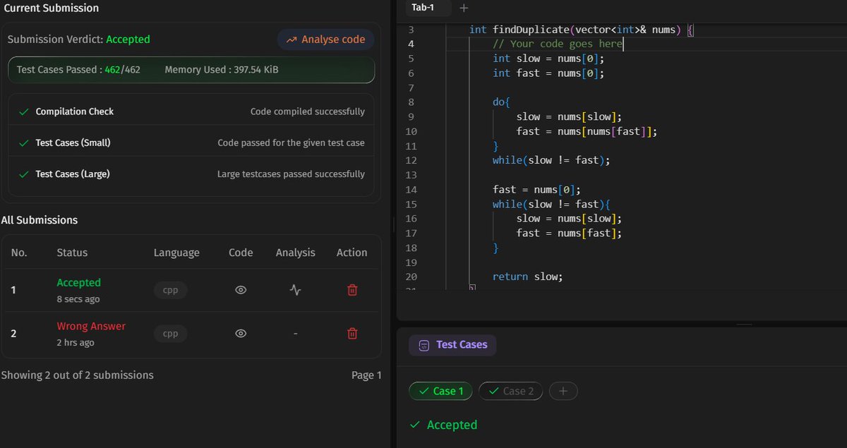Screen dimensions: 847x448
Task: Click the All Submissions heading
Action: [x=39, y=220]
